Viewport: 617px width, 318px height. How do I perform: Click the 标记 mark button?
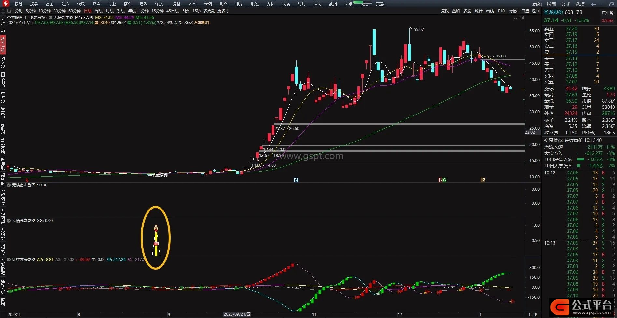(x=513, y=11)
